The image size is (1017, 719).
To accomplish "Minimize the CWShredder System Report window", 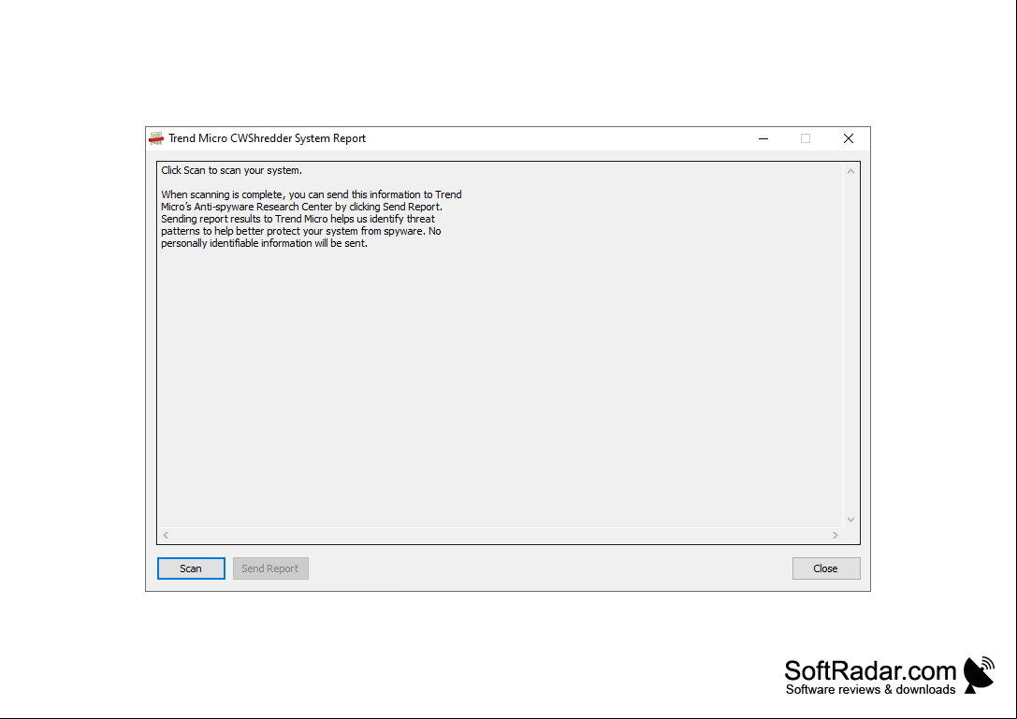I will (x=763, y=138).
